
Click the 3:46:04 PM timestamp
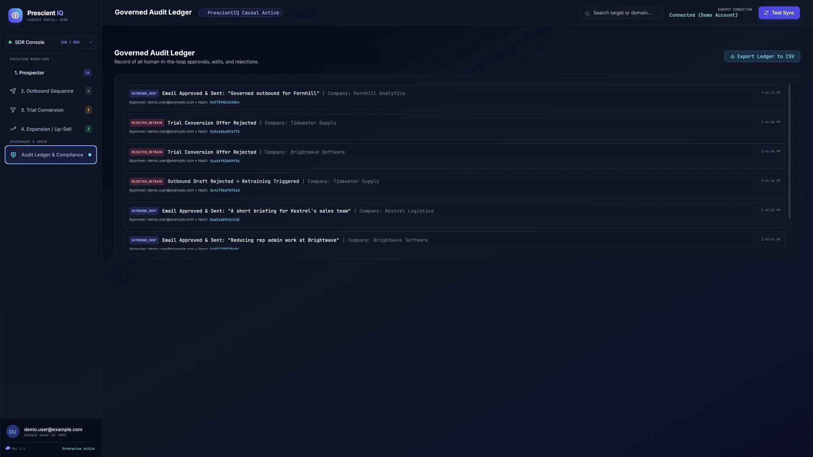771,151
